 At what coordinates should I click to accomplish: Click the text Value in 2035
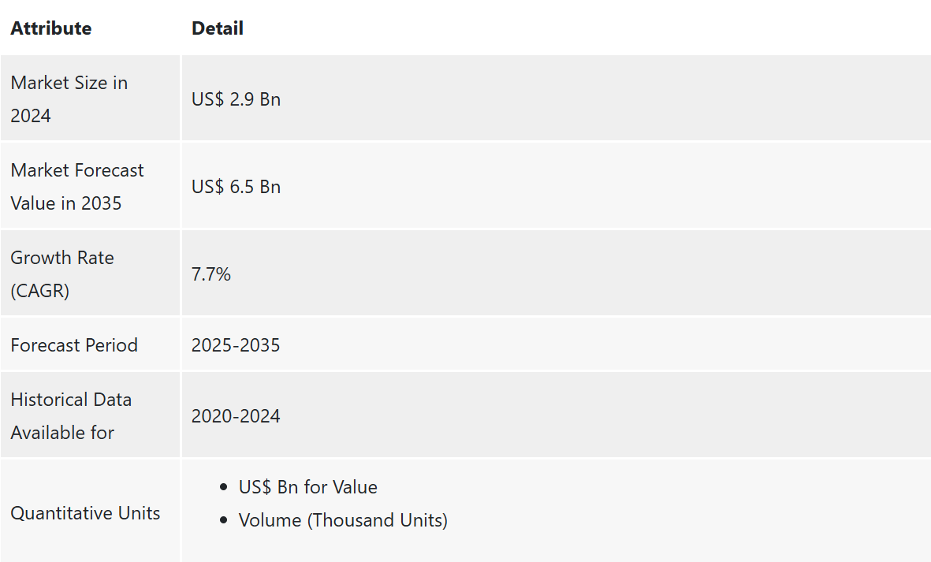(66, 203)
